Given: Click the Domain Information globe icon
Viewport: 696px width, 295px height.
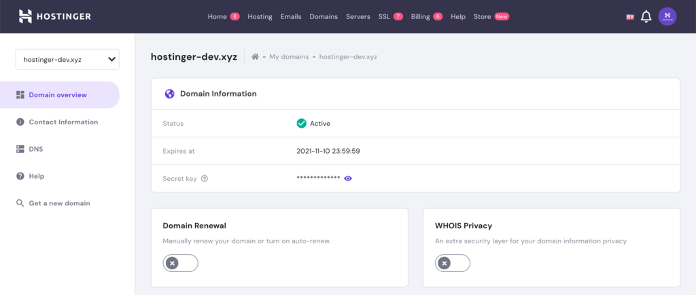Looking at the screenshot, I should click(x=169, y=94).
